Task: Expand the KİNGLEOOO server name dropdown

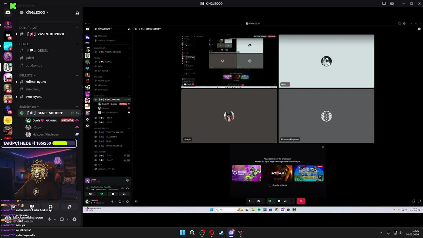Action: click(37, 12)
